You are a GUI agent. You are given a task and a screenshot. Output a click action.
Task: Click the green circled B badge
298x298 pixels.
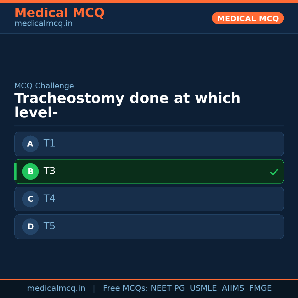coord(30,171)
